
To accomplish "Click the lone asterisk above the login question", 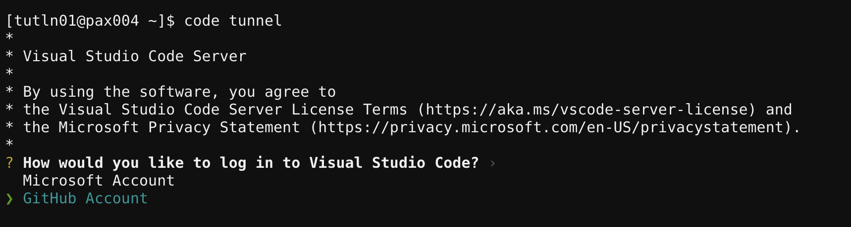I will (9, 144).
